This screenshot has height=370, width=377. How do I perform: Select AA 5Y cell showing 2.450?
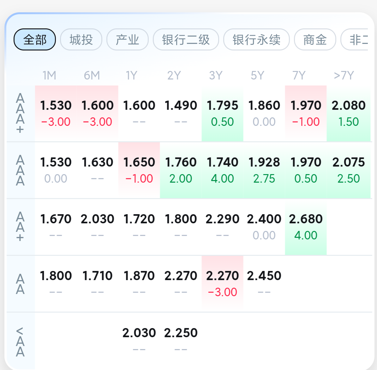(264, 284)
